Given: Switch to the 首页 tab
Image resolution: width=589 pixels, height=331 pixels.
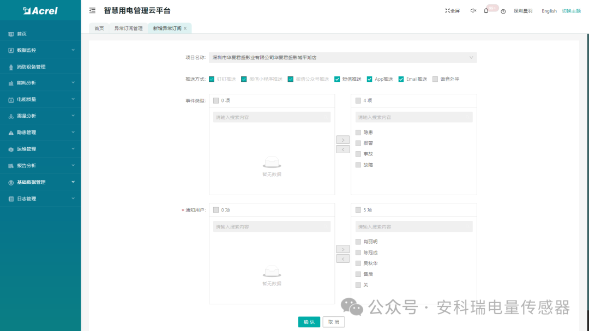Looking at the screenshot, I should point(99,28).
